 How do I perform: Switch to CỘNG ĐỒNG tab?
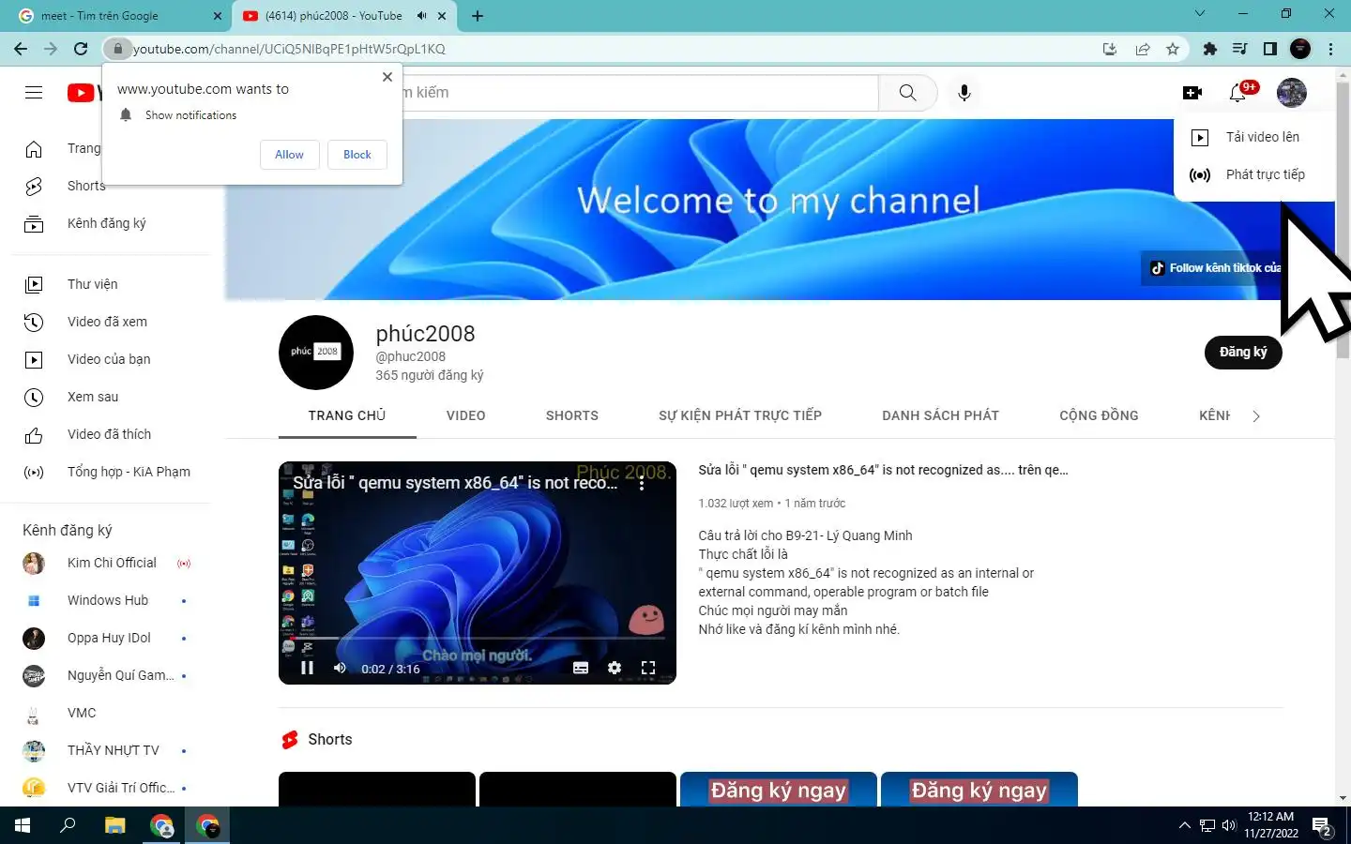(1099, 415)
